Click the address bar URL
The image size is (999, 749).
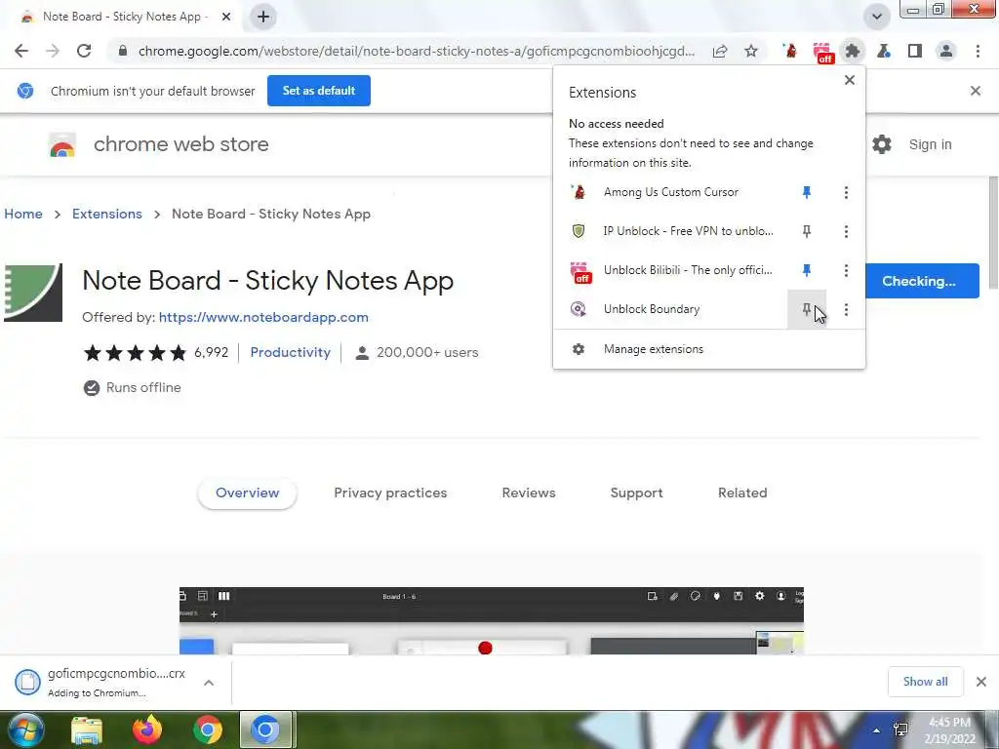pyautogui.click(x=416, y=51)
